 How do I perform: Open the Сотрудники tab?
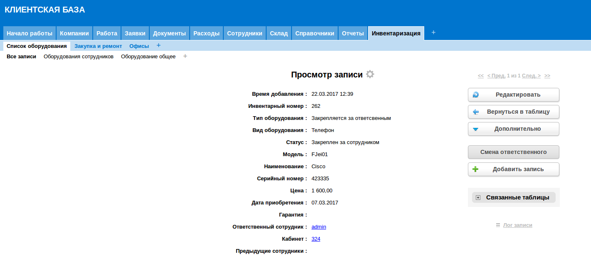click(245, 33)
